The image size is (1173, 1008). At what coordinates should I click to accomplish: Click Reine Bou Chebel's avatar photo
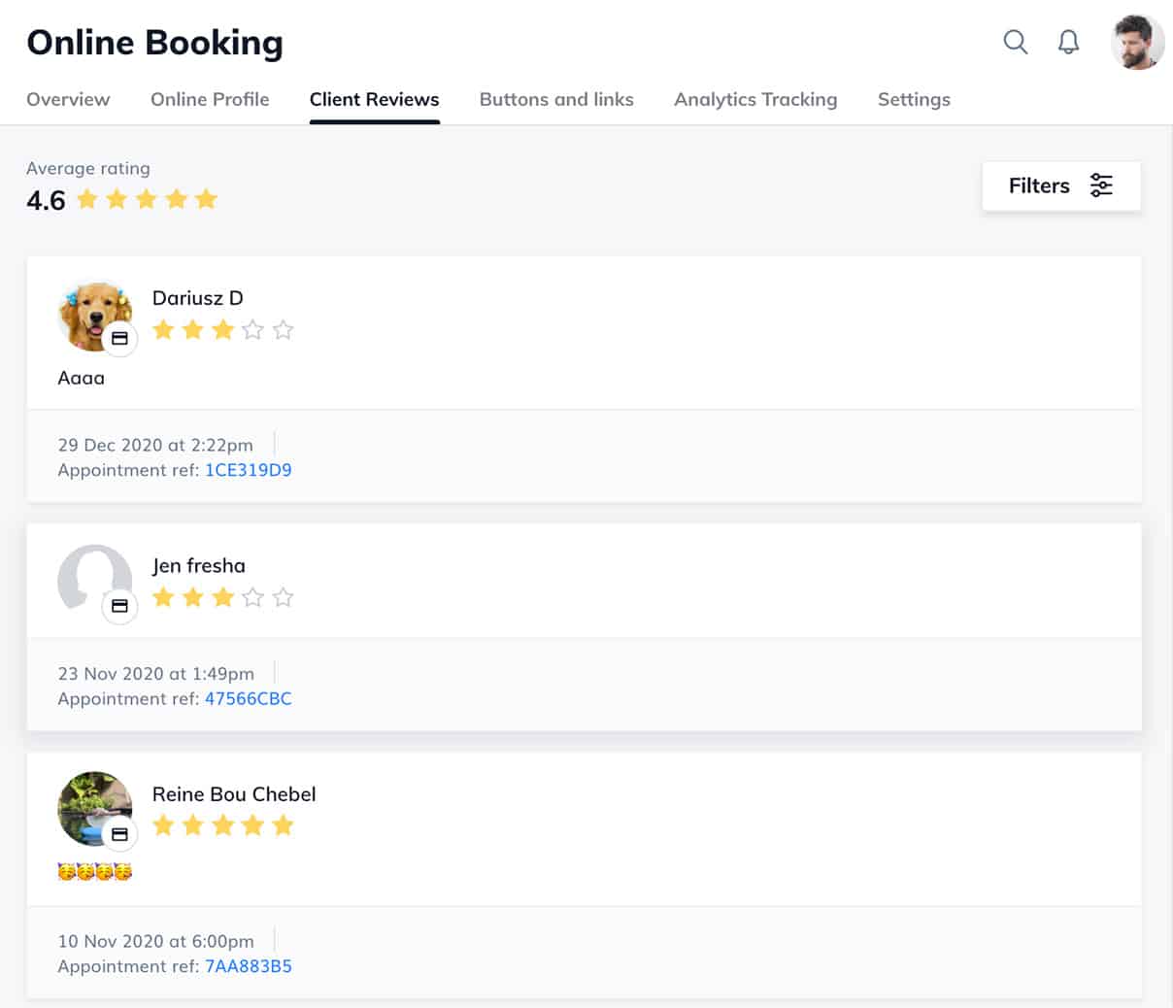pyautogui.click(x=94, y=809)
